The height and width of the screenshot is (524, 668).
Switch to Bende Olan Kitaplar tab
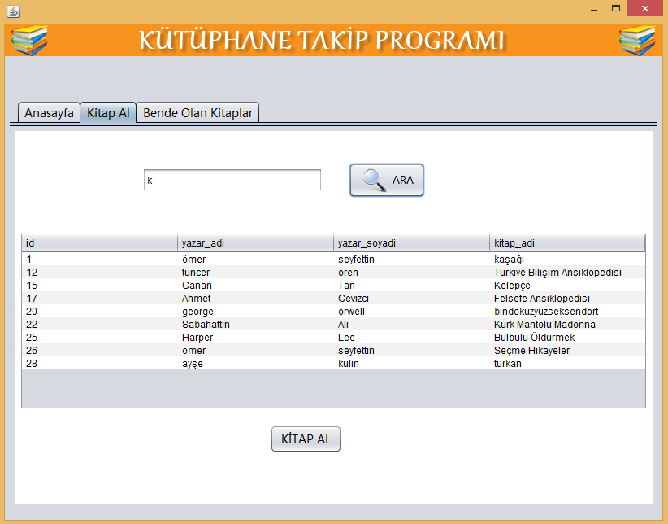(197, 112)
